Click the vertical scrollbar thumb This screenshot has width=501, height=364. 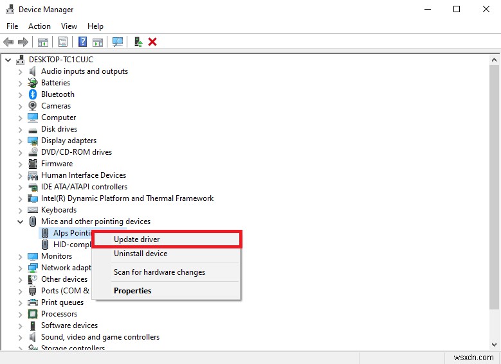coord(494,186)
